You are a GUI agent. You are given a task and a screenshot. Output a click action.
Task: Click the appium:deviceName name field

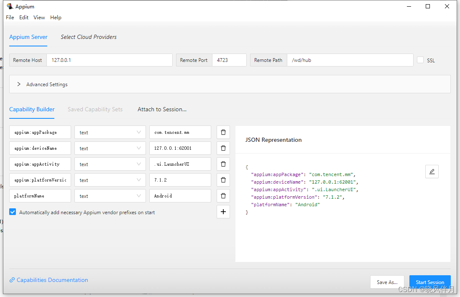40,148
